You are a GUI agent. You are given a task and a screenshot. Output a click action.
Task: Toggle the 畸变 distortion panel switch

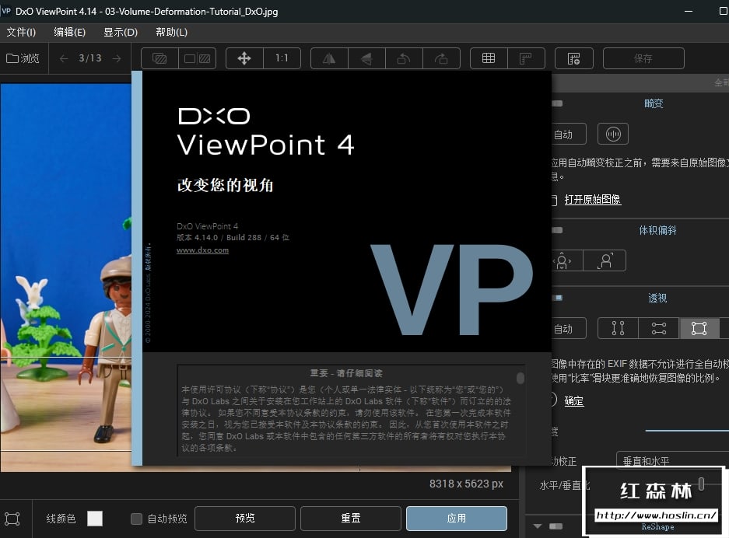tap(557, 103)
